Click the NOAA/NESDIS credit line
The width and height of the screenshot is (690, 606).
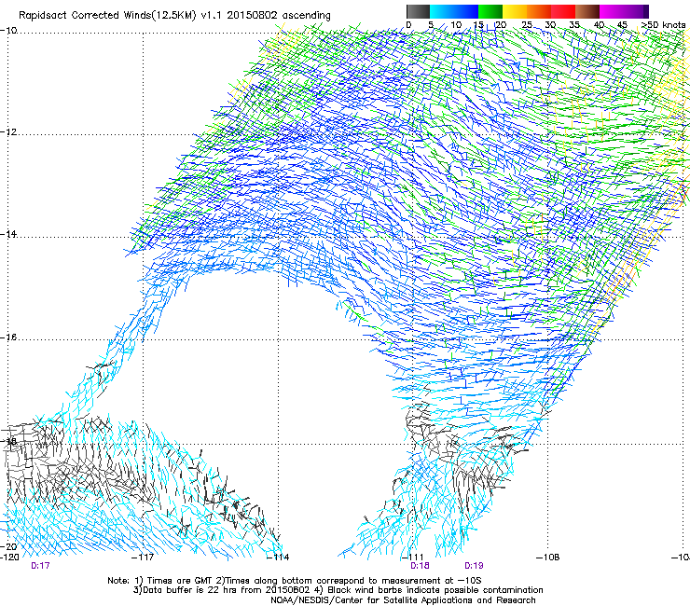coord(403,600)
